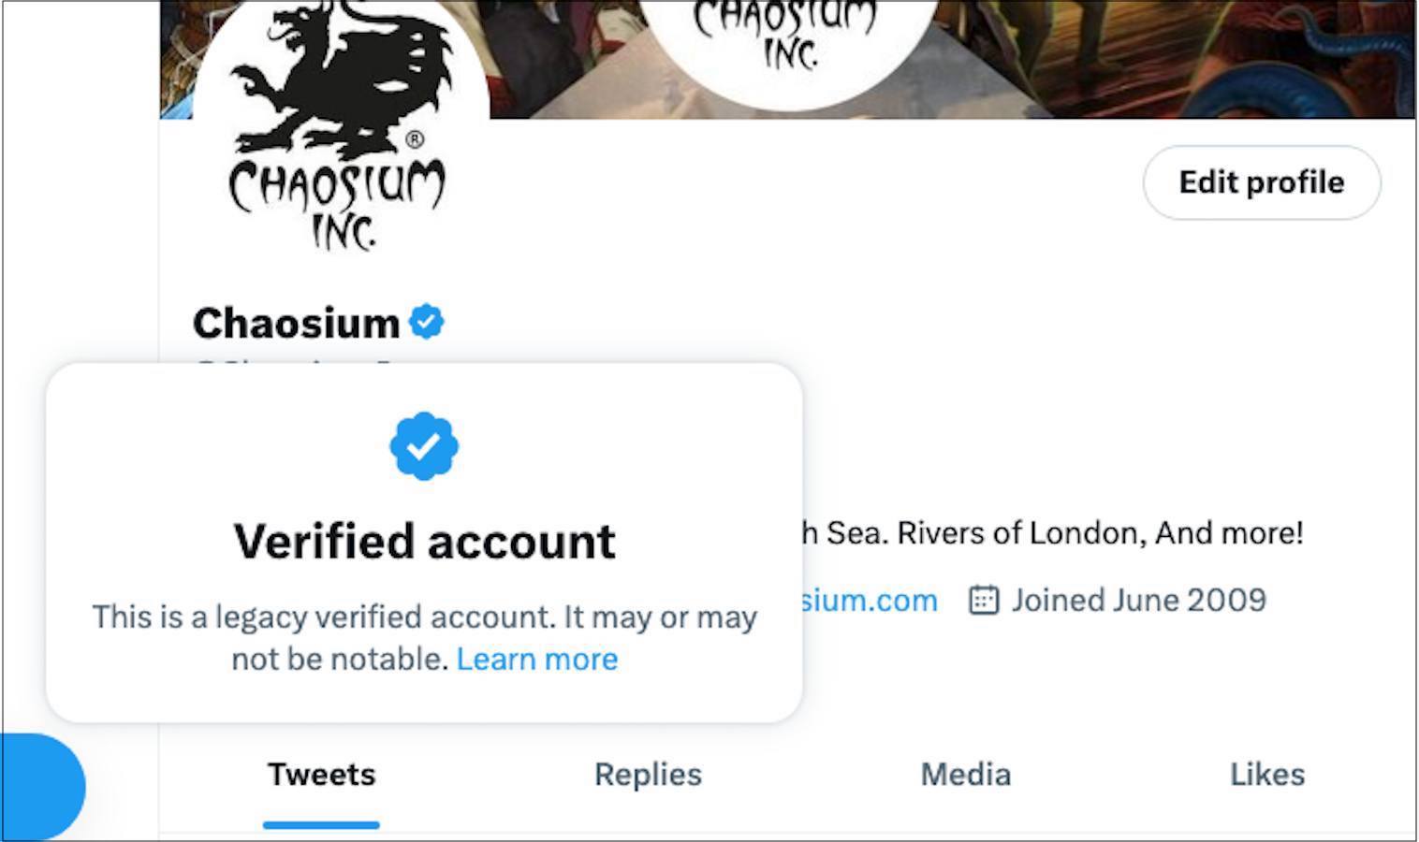The width and height of the screenshot is (1419, 842).
Task: Go to the Likes tab
Action: (x=1266, y=775)
